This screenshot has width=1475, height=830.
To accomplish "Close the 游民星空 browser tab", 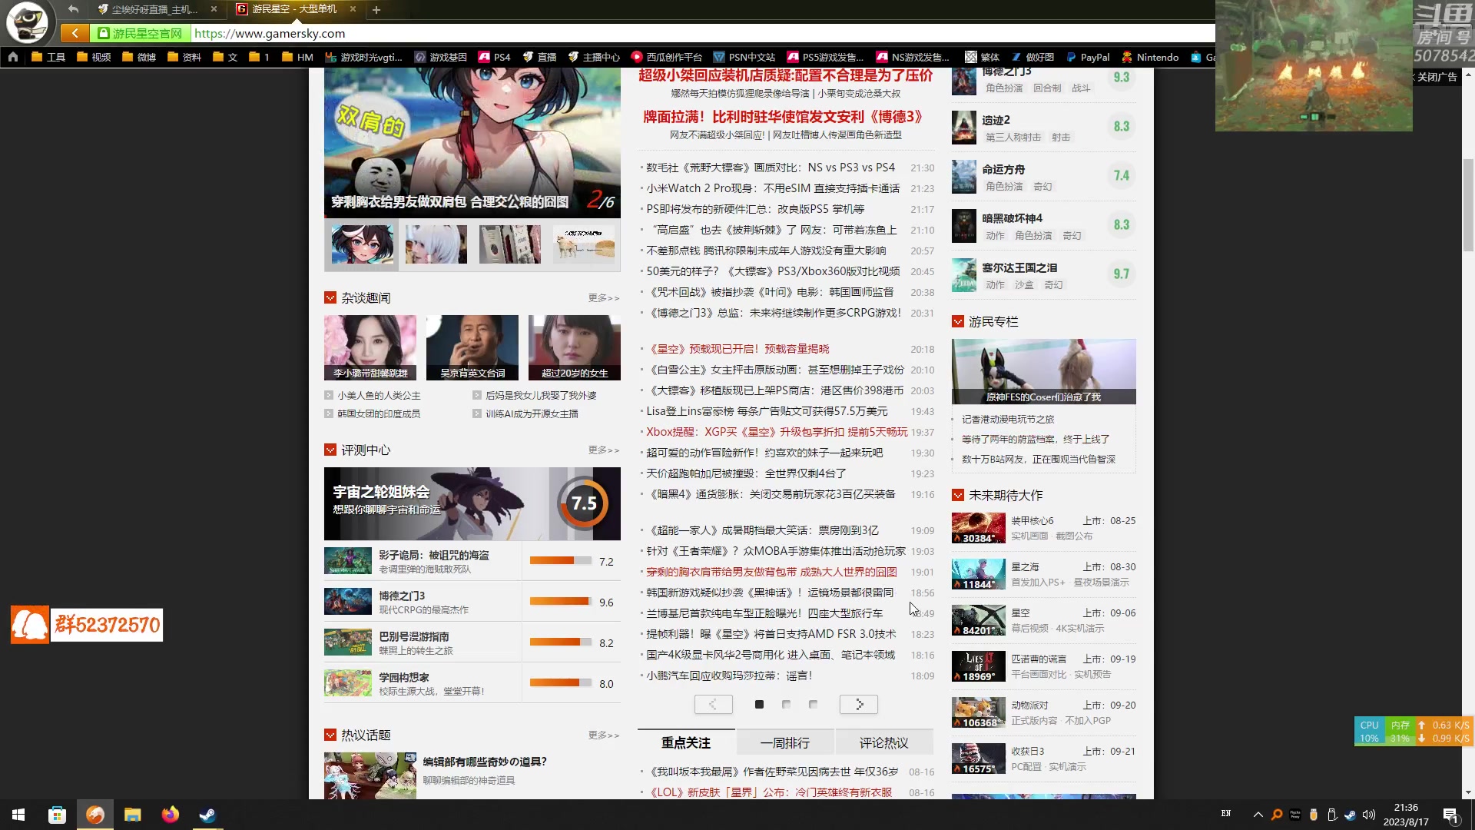I will (353, 9).
